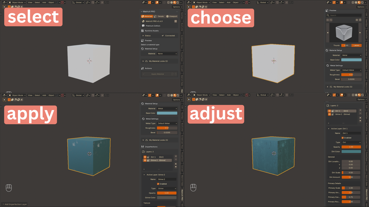Click the trash icon in the Preview panel
369x207 pixels.
tap(360, 20)
